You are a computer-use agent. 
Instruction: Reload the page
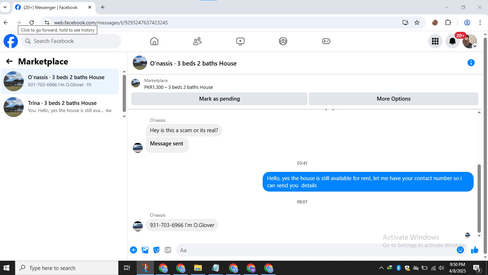pos(32,23)
